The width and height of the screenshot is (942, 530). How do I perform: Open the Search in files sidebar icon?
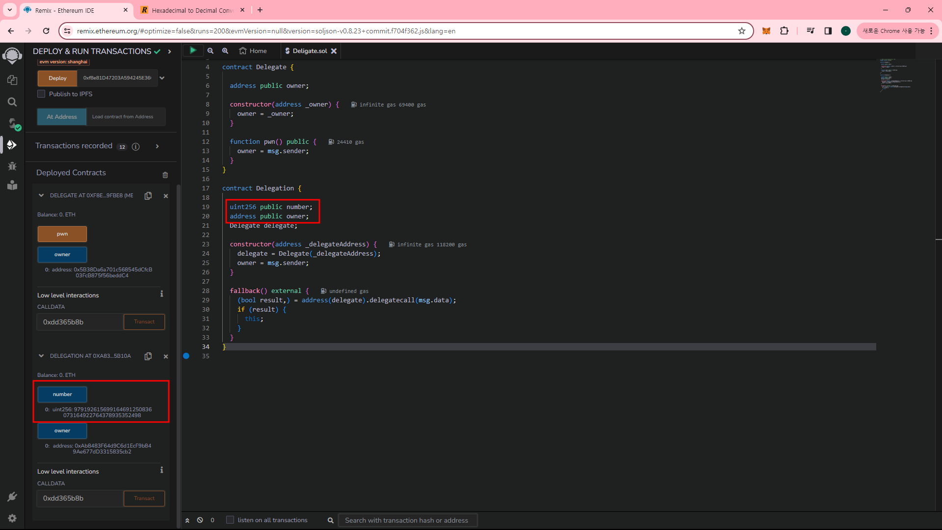click(x=12, y=102)
